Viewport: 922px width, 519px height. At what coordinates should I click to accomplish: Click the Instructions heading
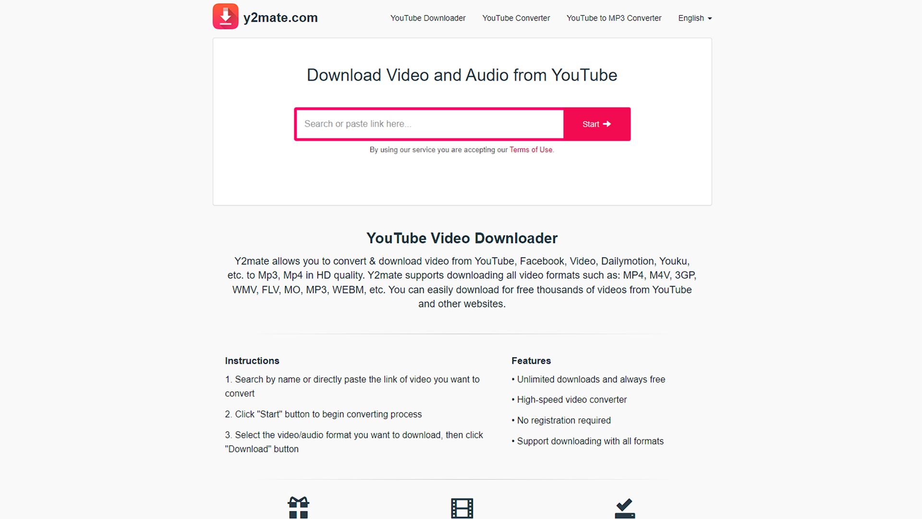(252, 361)
